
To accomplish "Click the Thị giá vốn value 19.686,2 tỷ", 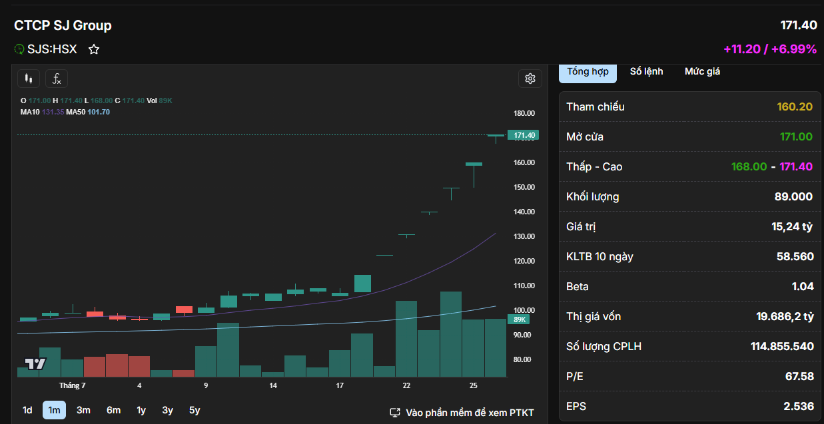I will 785,317.
